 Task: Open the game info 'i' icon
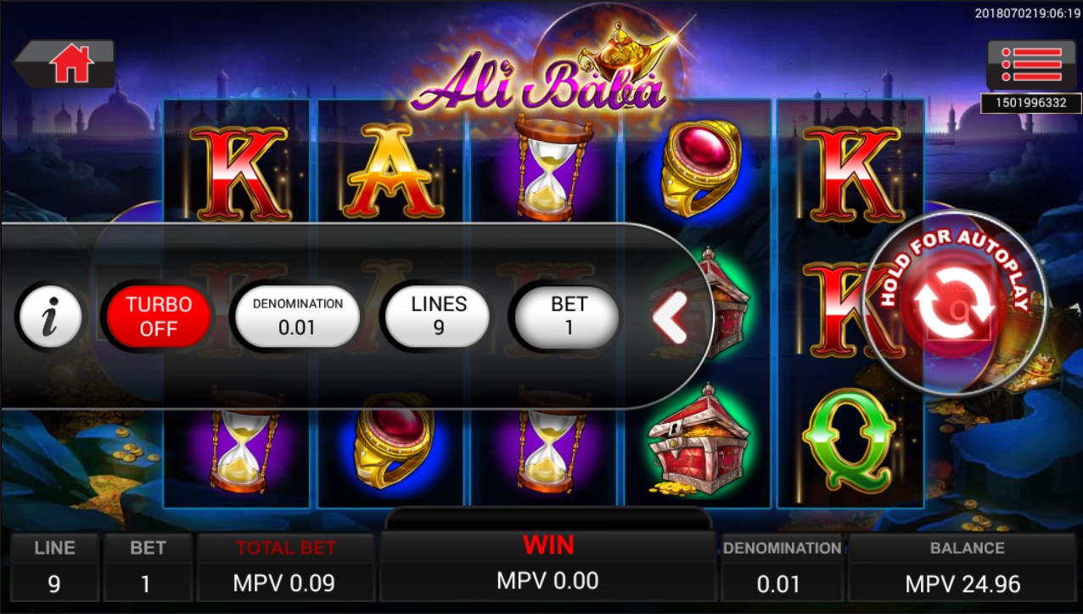coord(49,317)
